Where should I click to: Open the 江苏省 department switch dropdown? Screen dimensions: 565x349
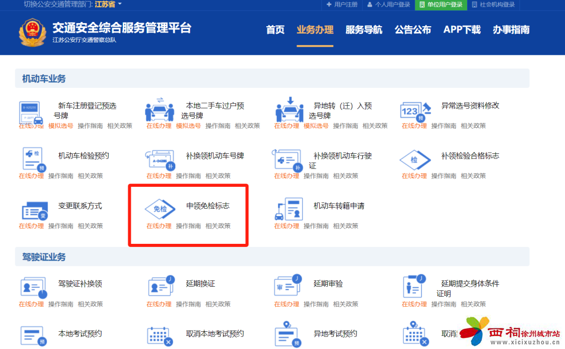[x=108, y=4]
